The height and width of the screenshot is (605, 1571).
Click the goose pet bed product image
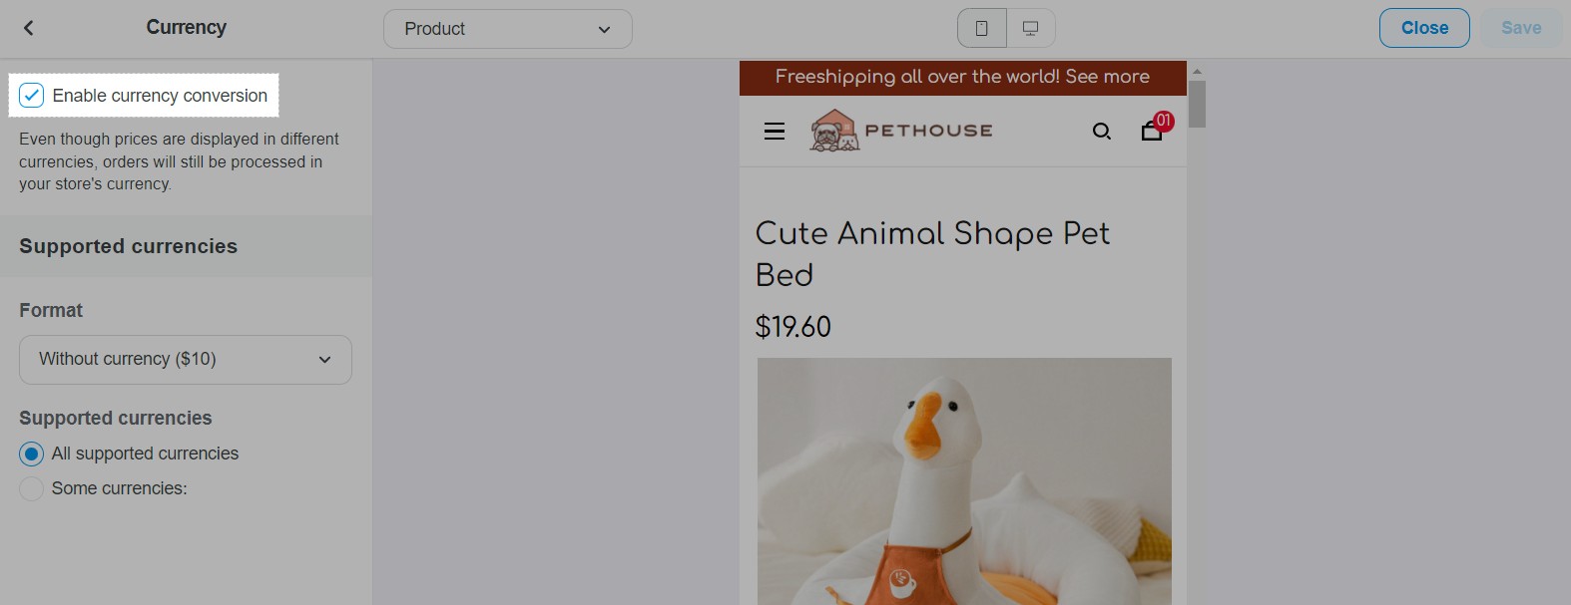click(964, 480)
